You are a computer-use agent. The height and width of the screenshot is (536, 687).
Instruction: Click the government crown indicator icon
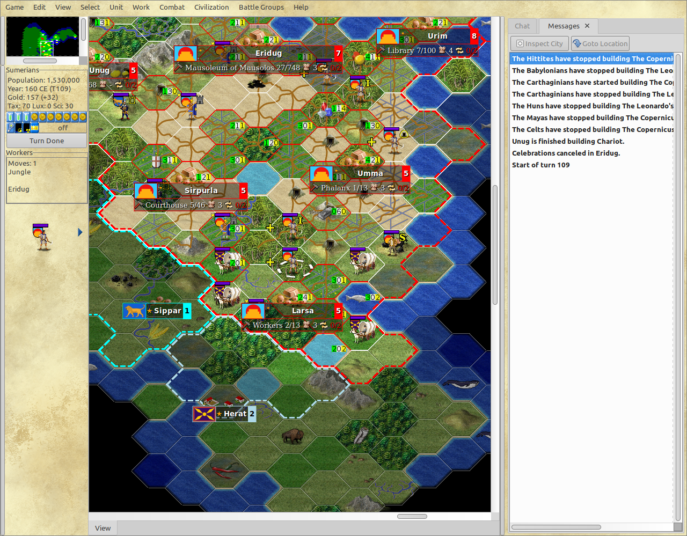click(35, 128)
